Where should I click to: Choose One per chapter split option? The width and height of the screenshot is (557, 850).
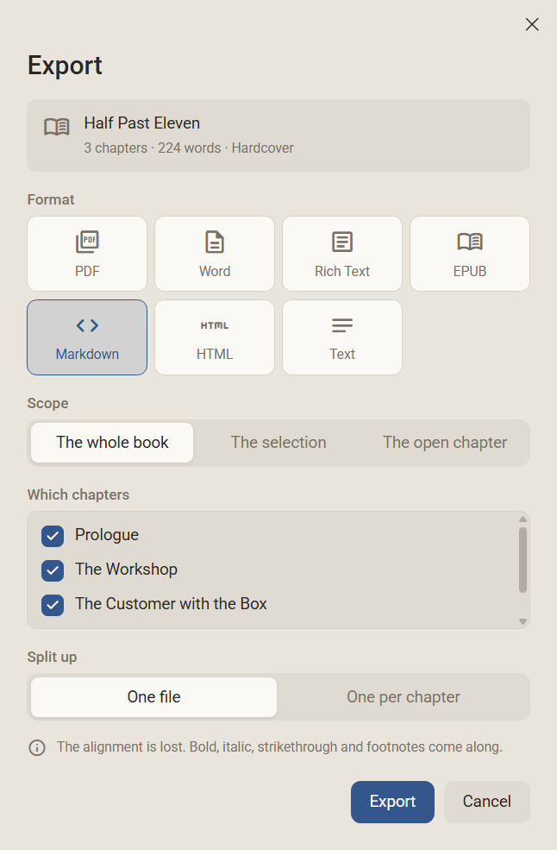click(x=404, y=697)
